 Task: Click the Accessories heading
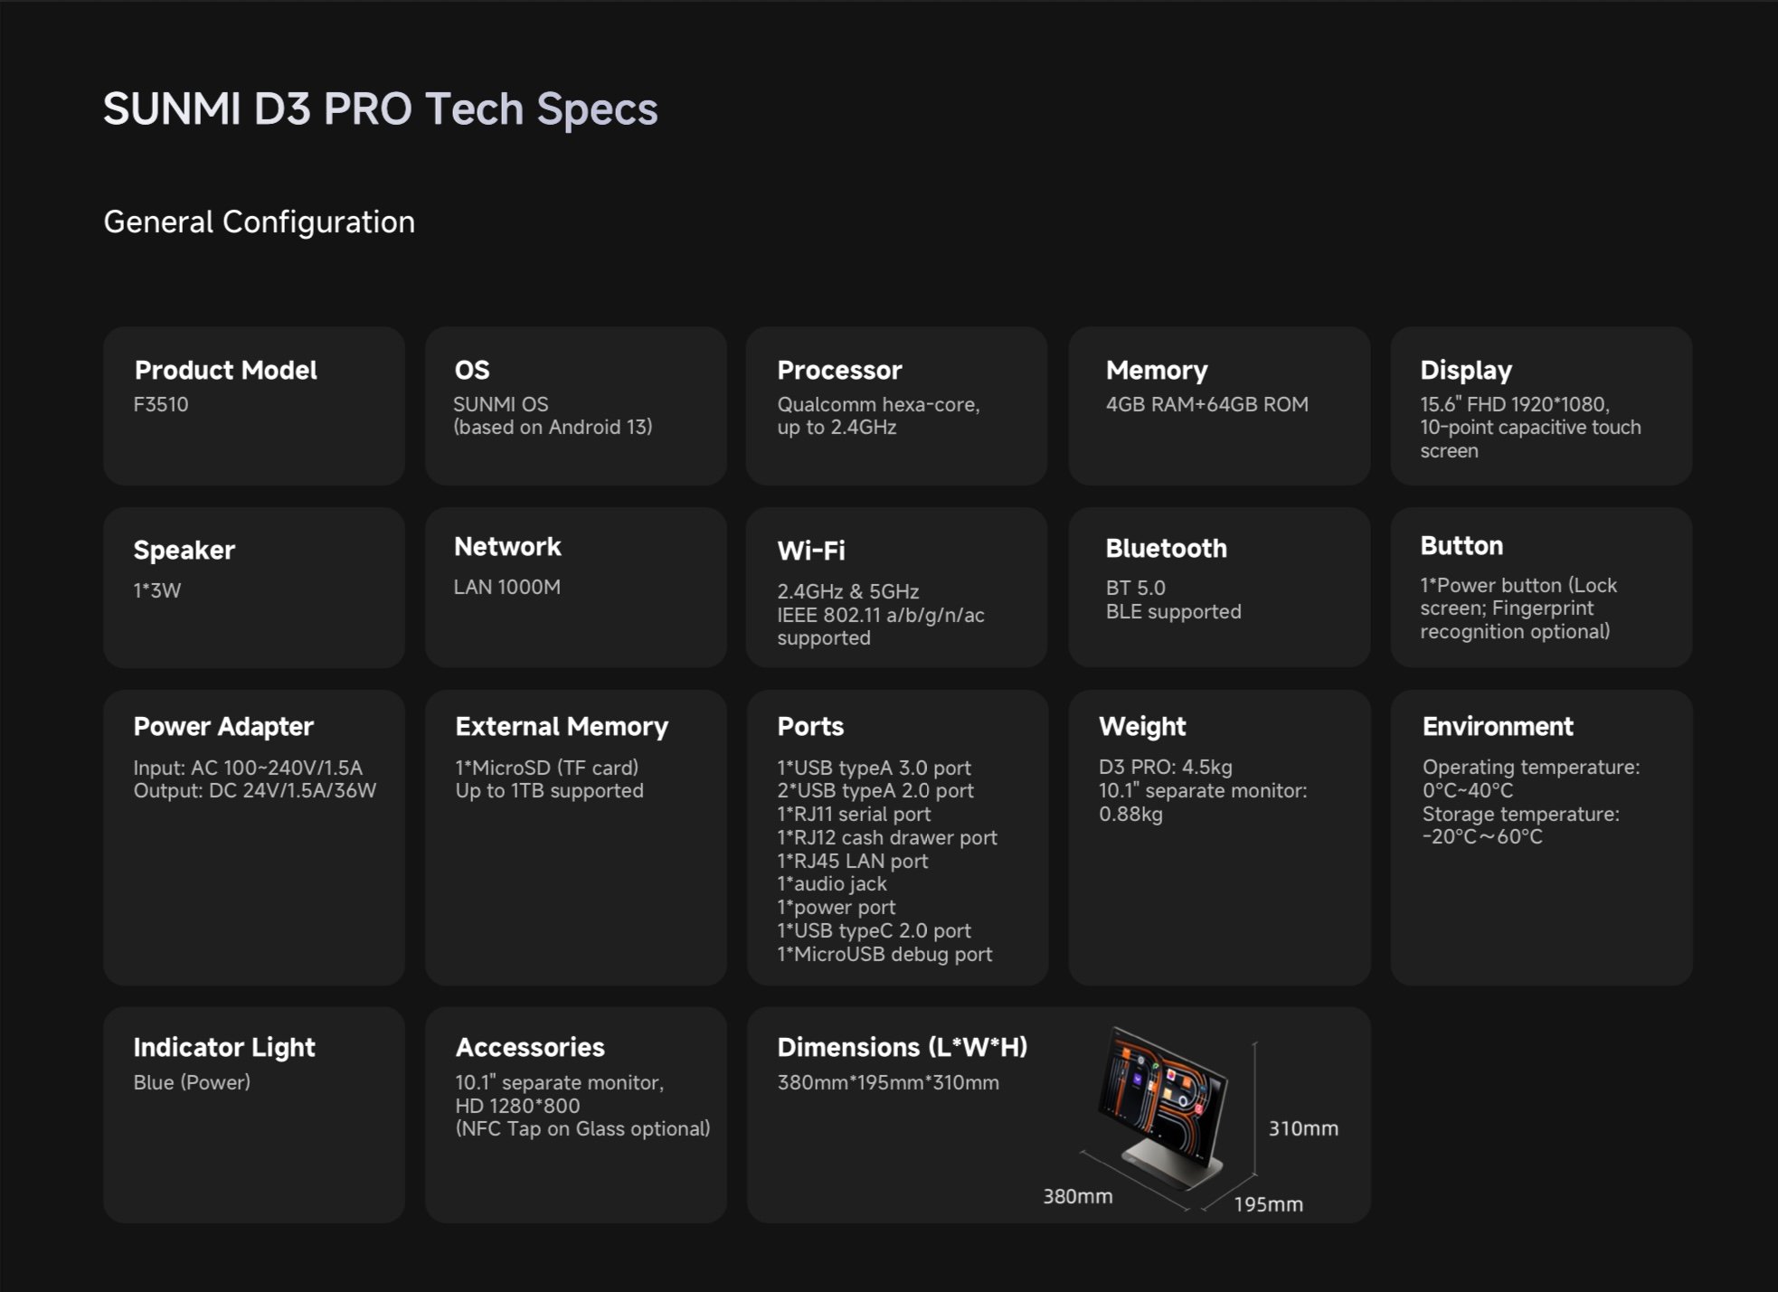(x=530, y=1047)
